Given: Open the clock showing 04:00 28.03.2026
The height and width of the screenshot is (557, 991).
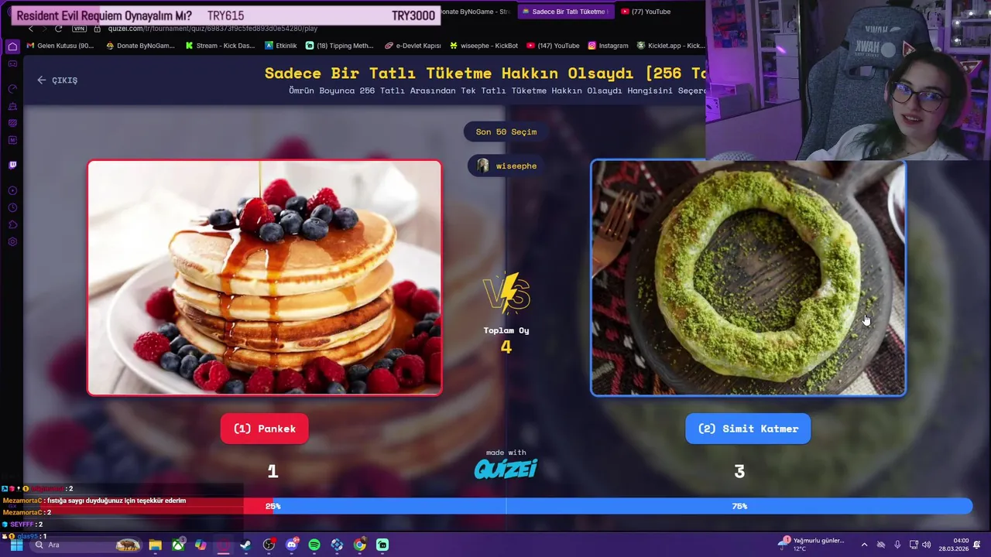Looking at the screenshot, I should pyautogui.click(x=953, y=545).
